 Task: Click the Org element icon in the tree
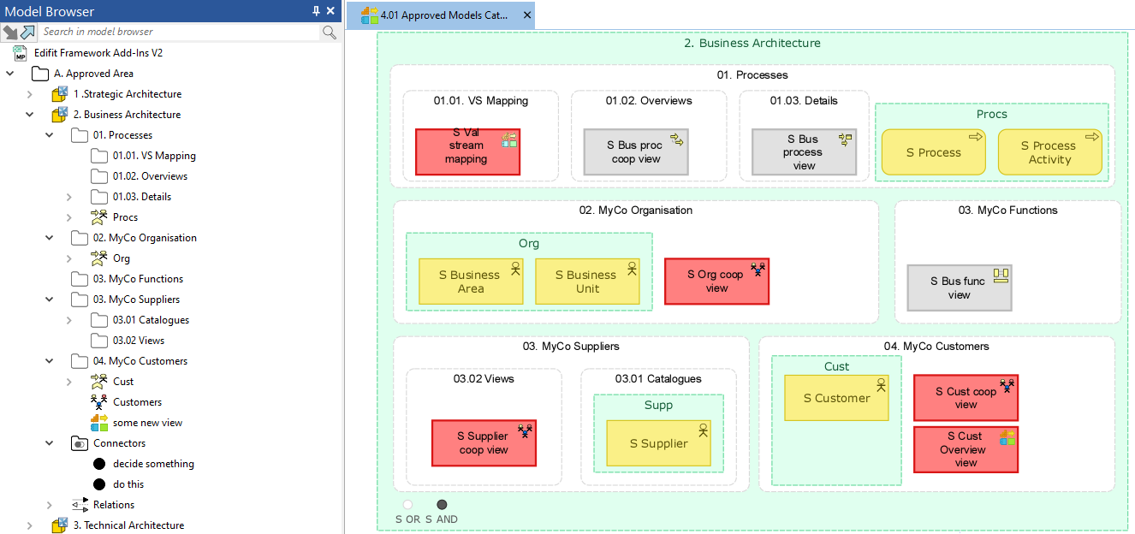98,258
